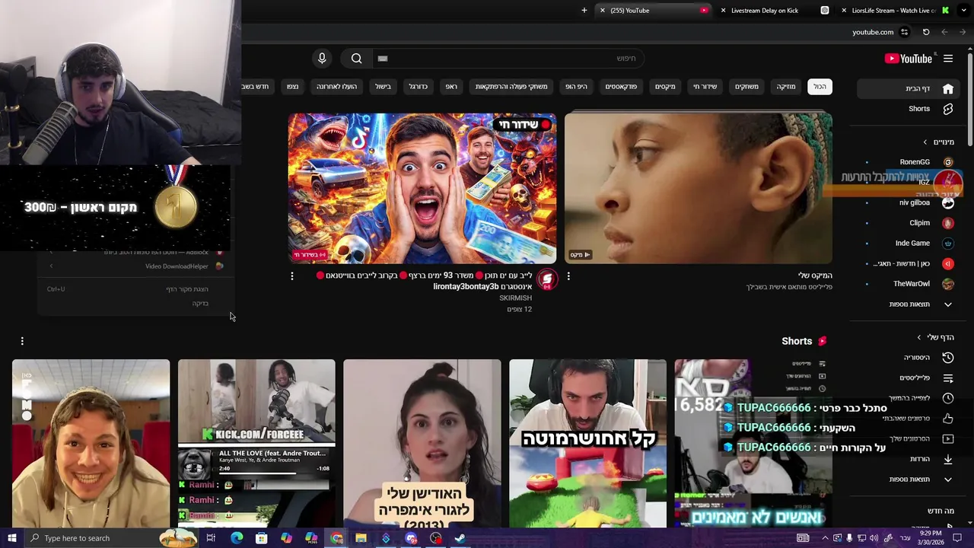
Task: Expand תוצאות נוספות under הורדות
Action: 910,479
